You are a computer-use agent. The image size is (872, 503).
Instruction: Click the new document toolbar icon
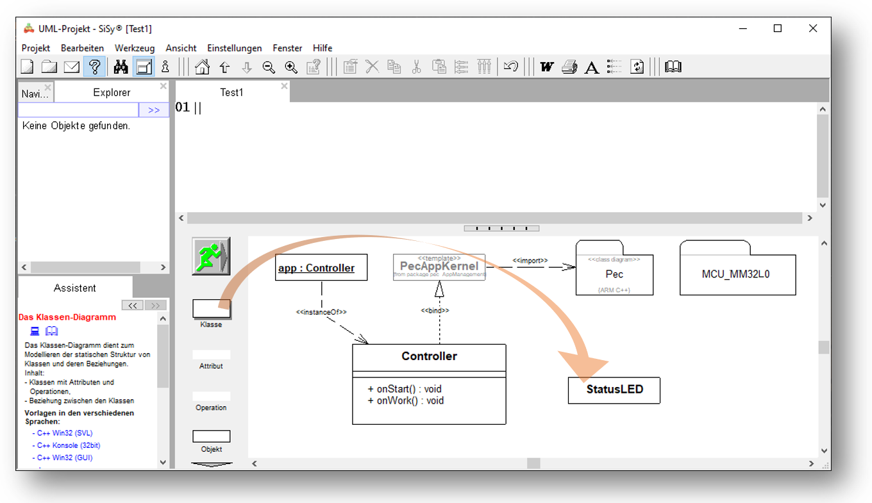tap(28, 67)
